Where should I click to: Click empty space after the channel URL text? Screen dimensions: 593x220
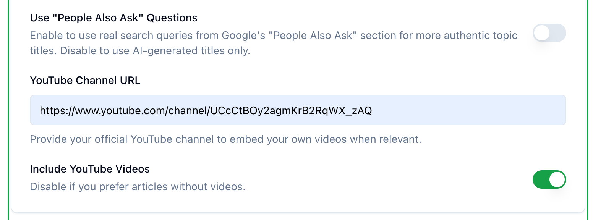tap(466, 110)
